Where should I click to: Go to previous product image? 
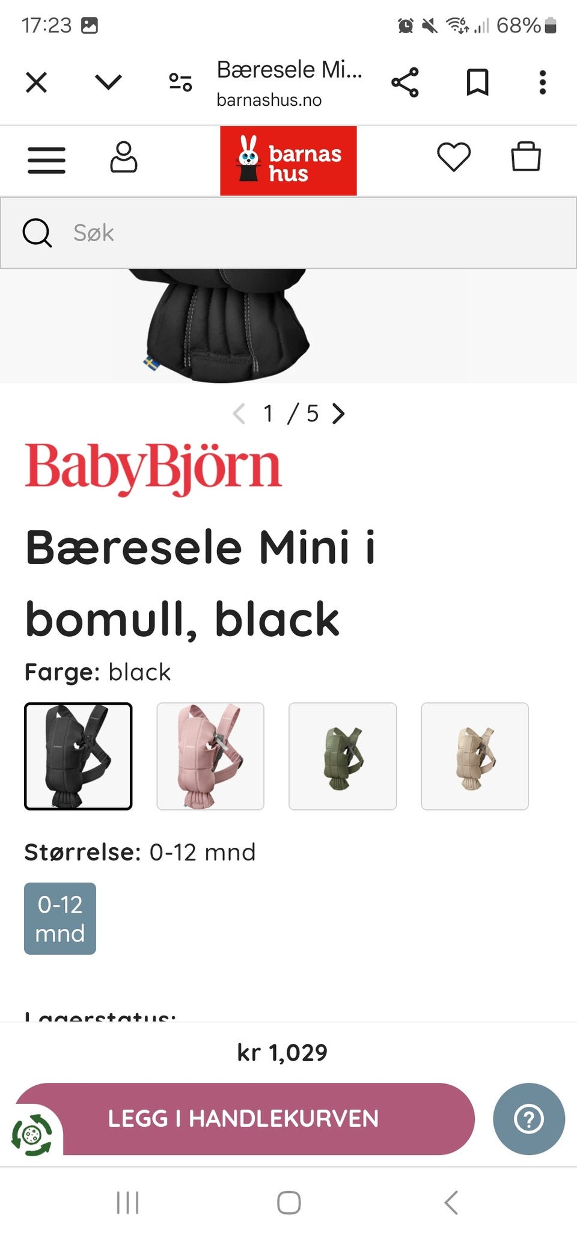239,414
